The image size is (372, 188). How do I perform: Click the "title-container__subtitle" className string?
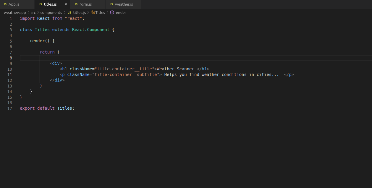pos(126,75)
